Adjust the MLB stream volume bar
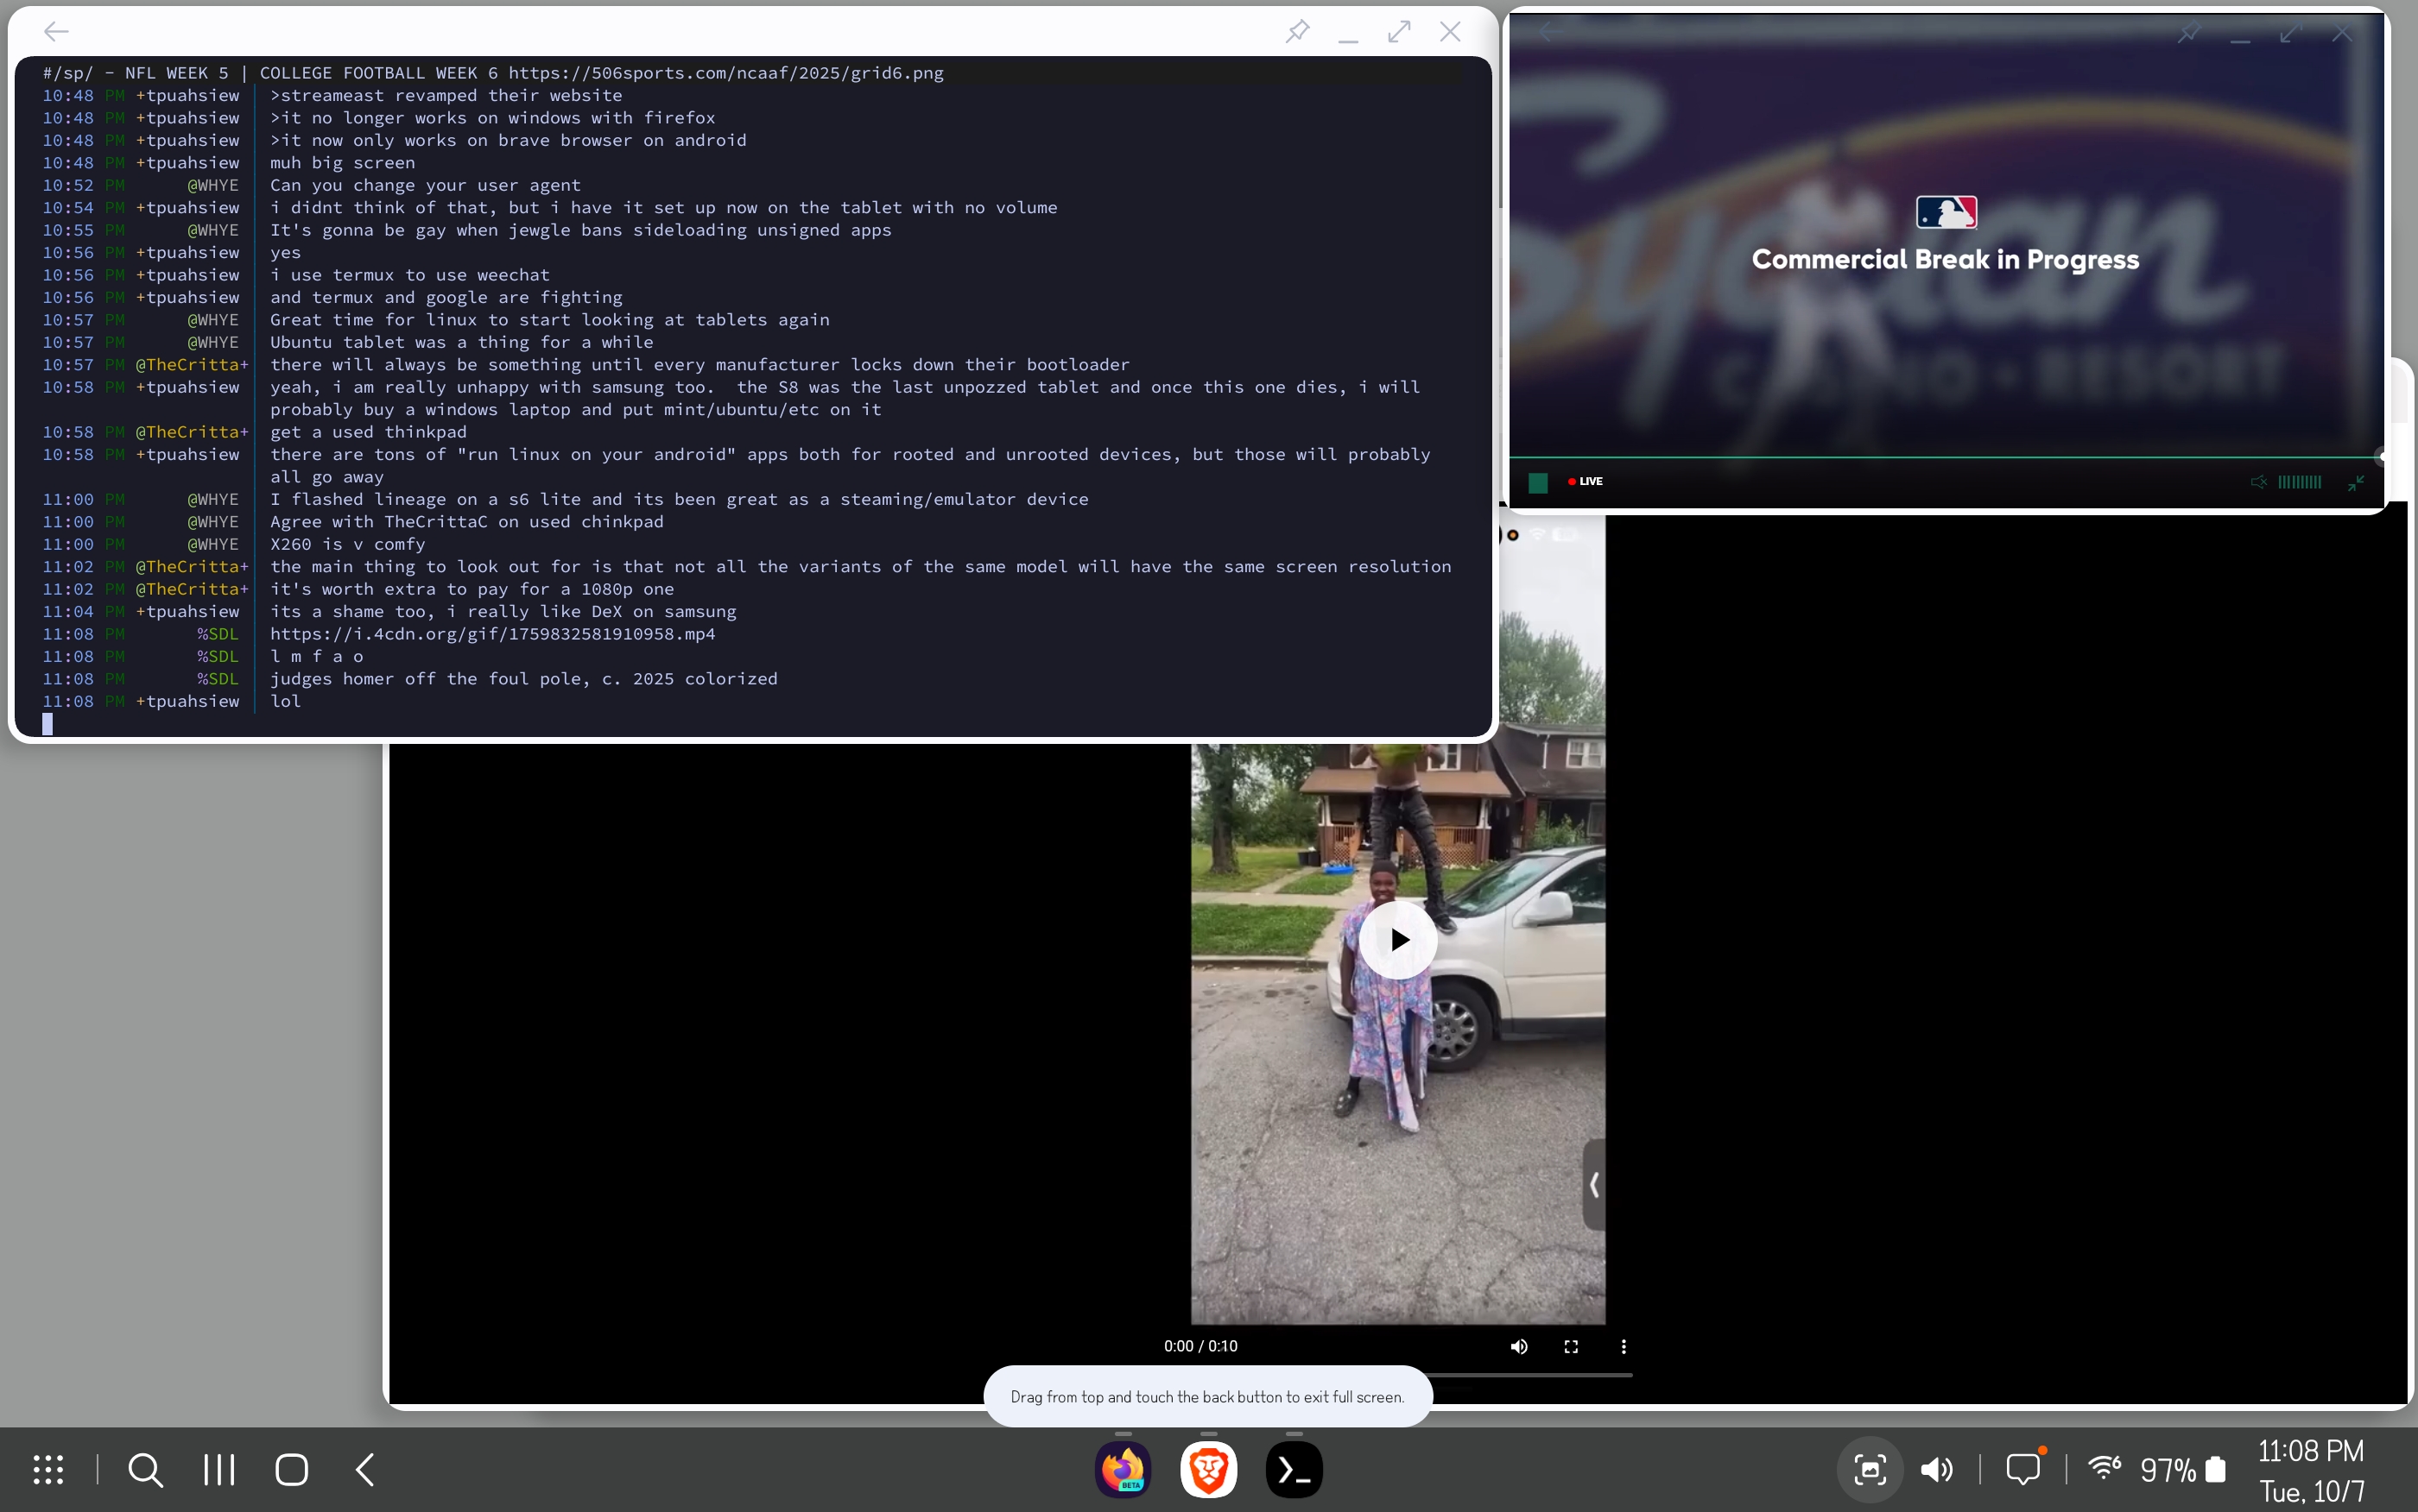This screenshot has width=2418, height=1512. 2299,482
